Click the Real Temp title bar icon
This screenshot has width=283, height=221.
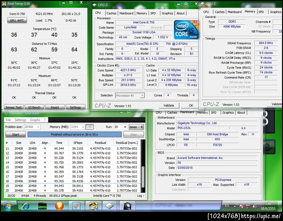click(x=4, y=3)
